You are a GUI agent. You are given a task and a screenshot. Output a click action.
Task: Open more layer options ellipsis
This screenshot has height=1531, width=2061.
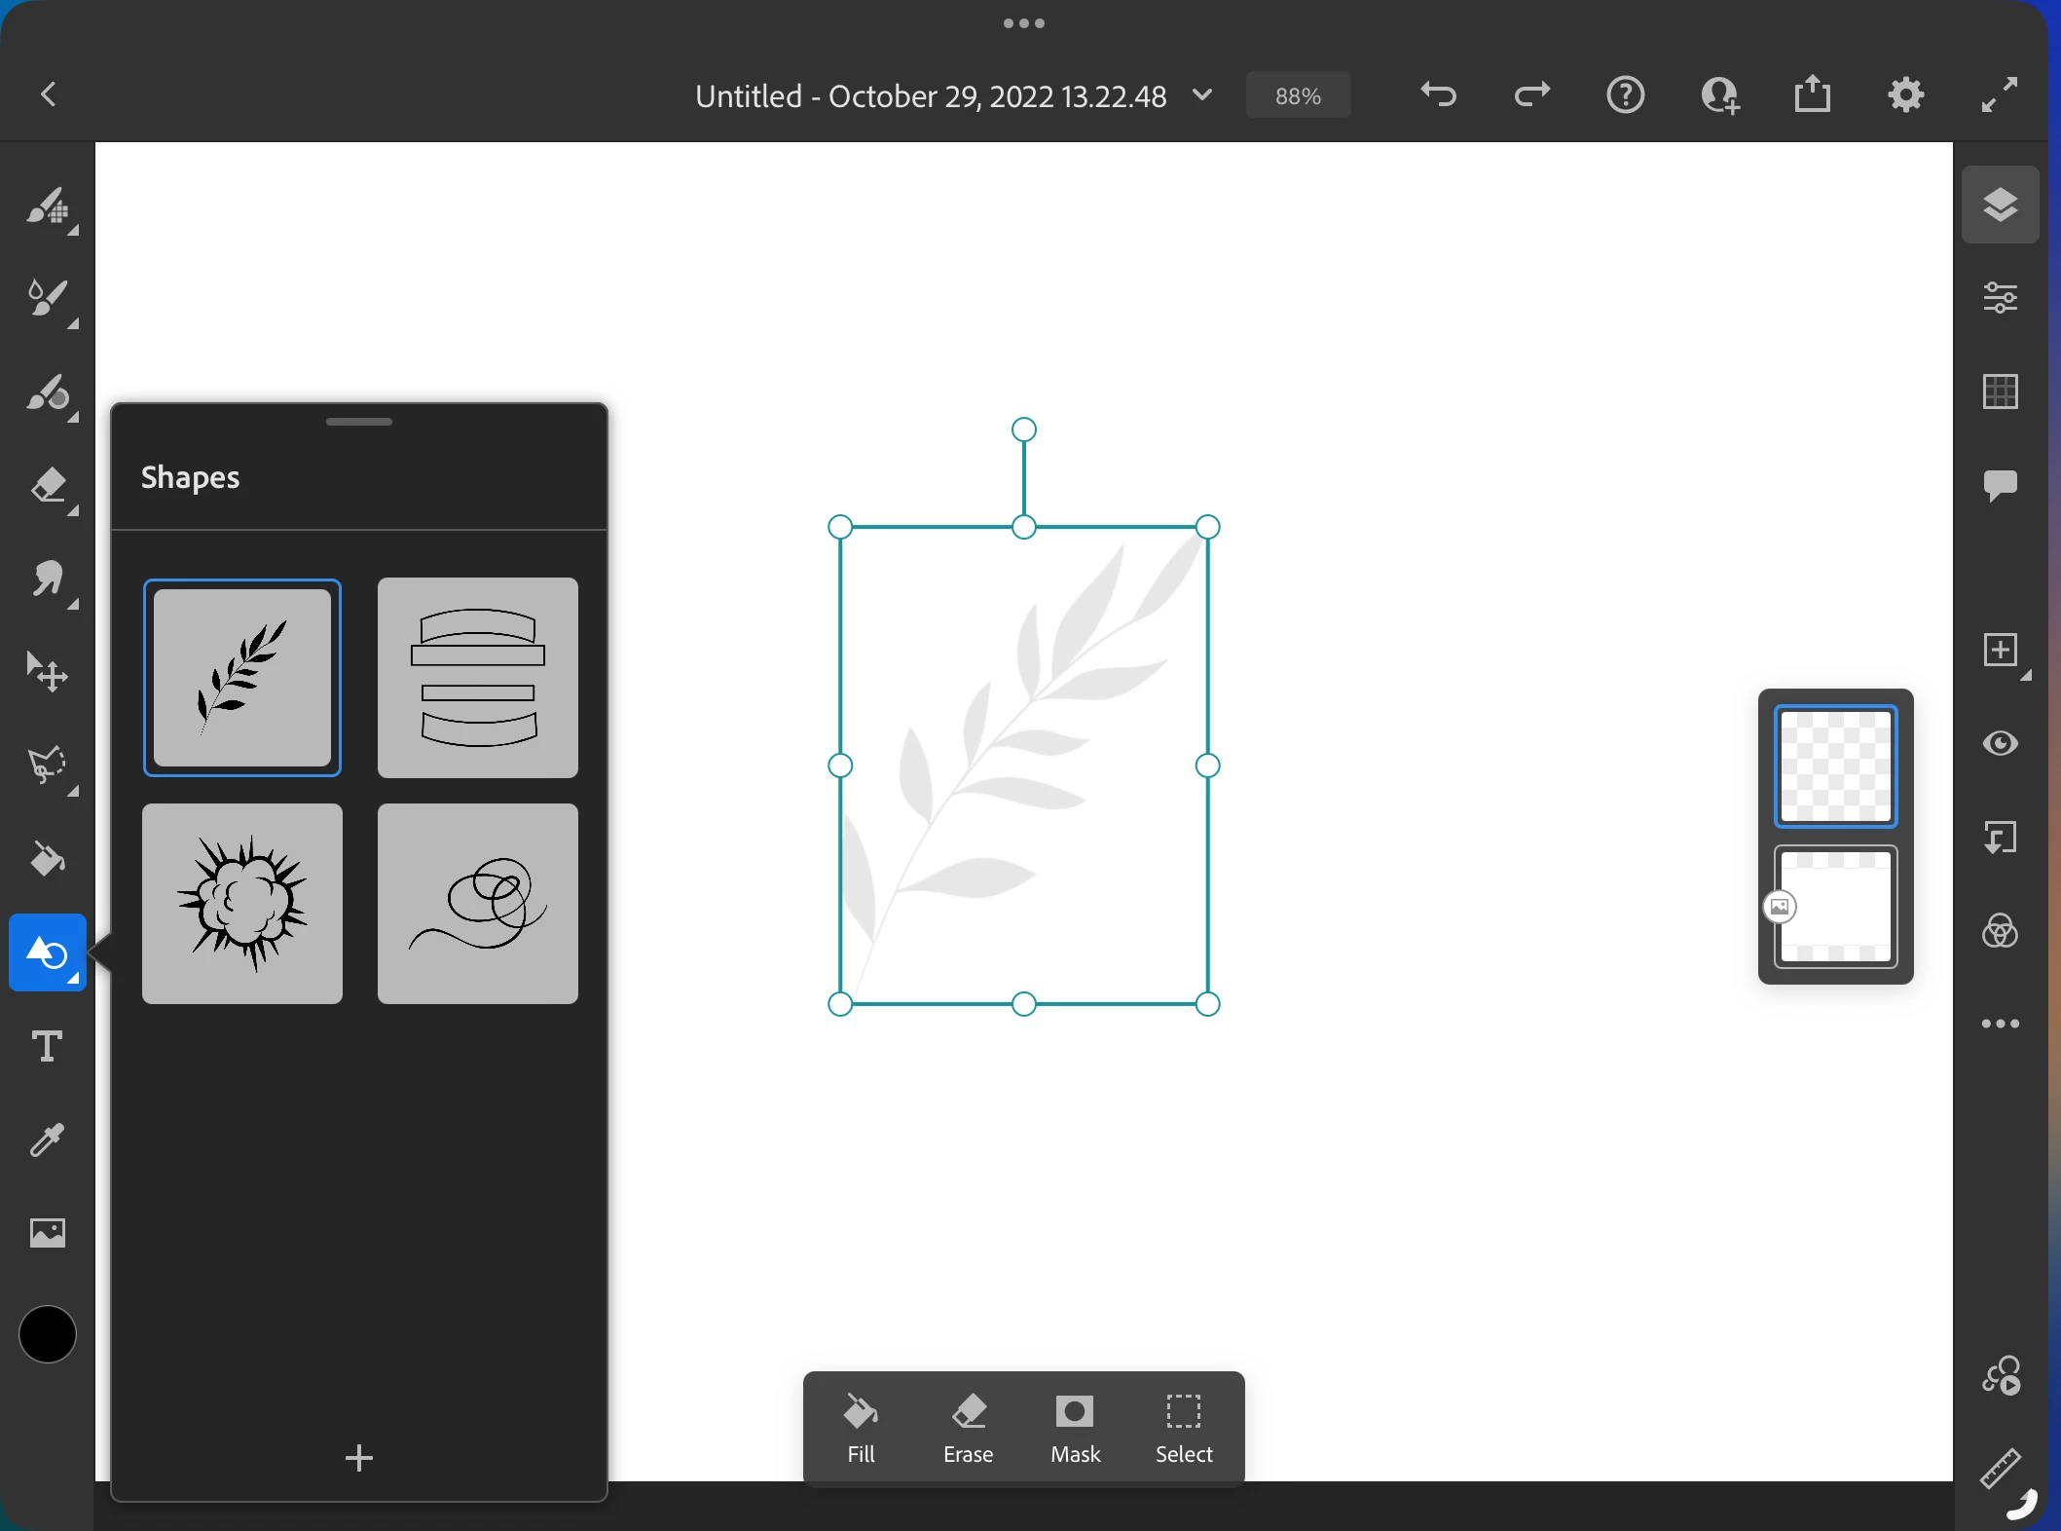pos(2000,1024)
